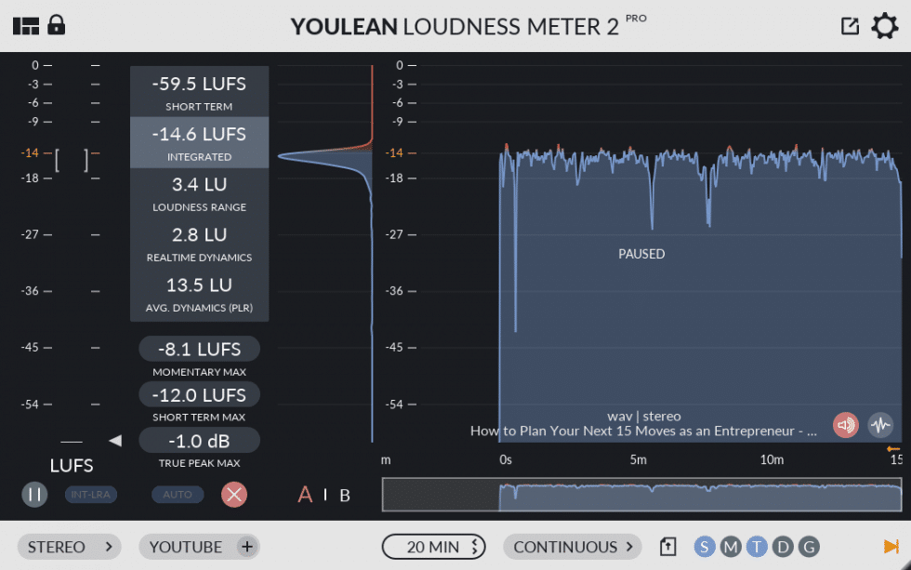This screenshot has width=911, height=570.
Task: Switch to comparison slot B
Action: [x=345, y=495]
